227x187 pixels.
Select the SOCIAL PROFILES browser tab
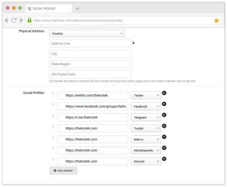tap(49, 9)
